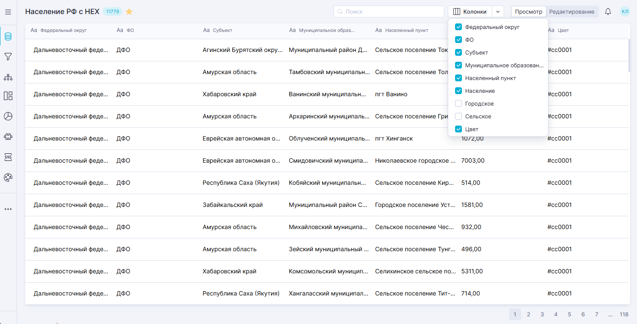This screenshot has width=637, height=324.
Task: Switch to Редактирование mode tab
Action: (571, 12)
